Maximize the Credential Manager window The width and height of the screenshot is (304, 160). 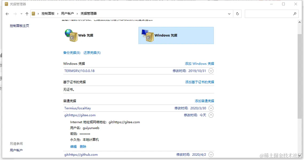coord(283,4)
